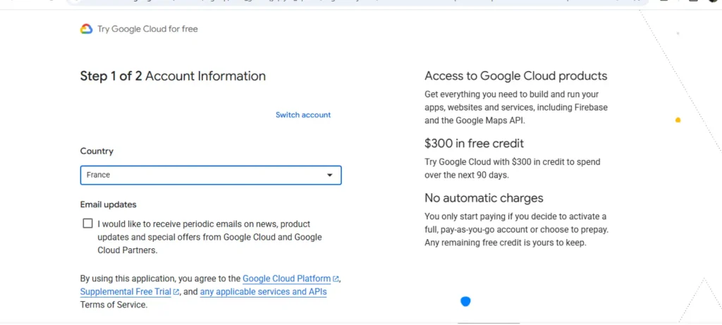Expand the Country dropdown arrow
722x325 pixels.
click(x=329, y=175)
